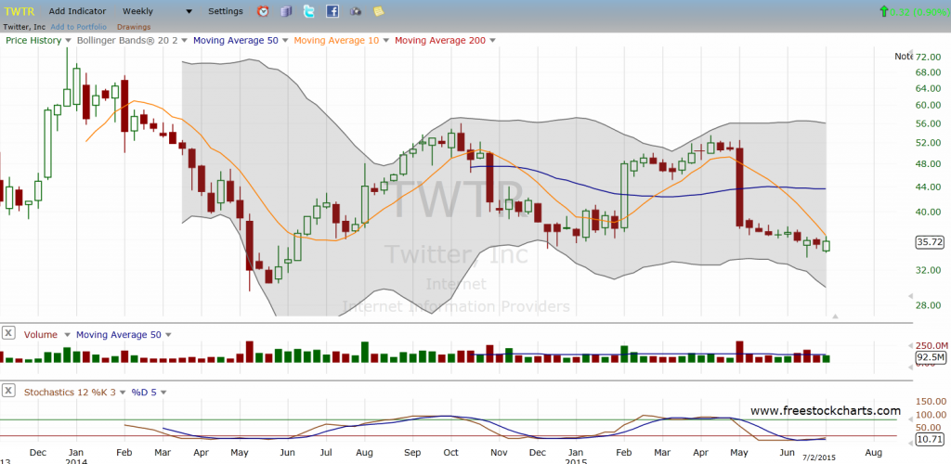Viewport: 951px width, 464px height.
Task: Click the red Moving Average 200 label
Action: pyautogui.click(x=439, y=41)
